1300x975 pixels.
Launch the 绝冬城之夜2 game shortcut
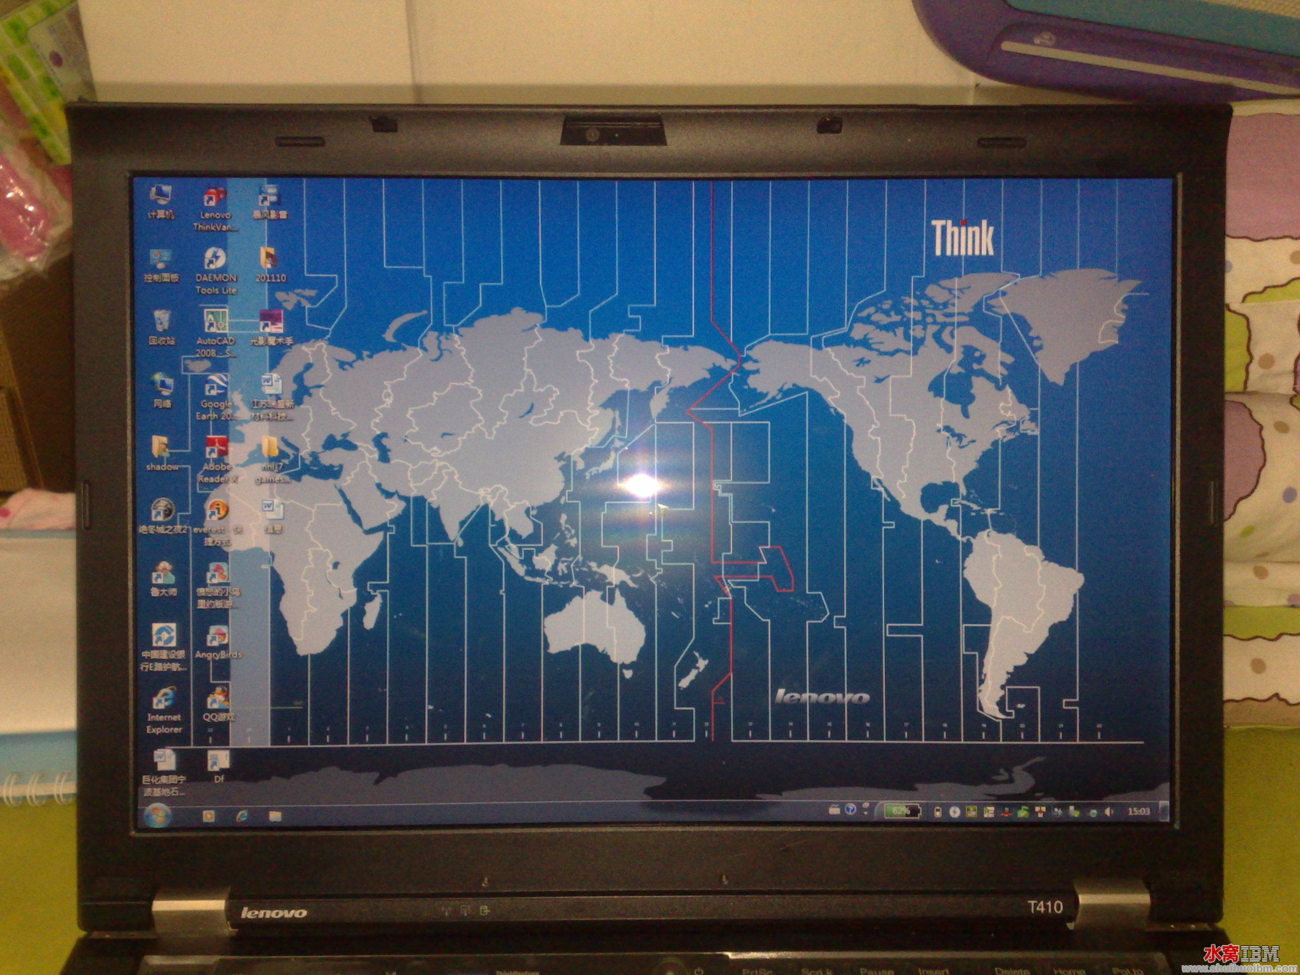tap(163, 516)
